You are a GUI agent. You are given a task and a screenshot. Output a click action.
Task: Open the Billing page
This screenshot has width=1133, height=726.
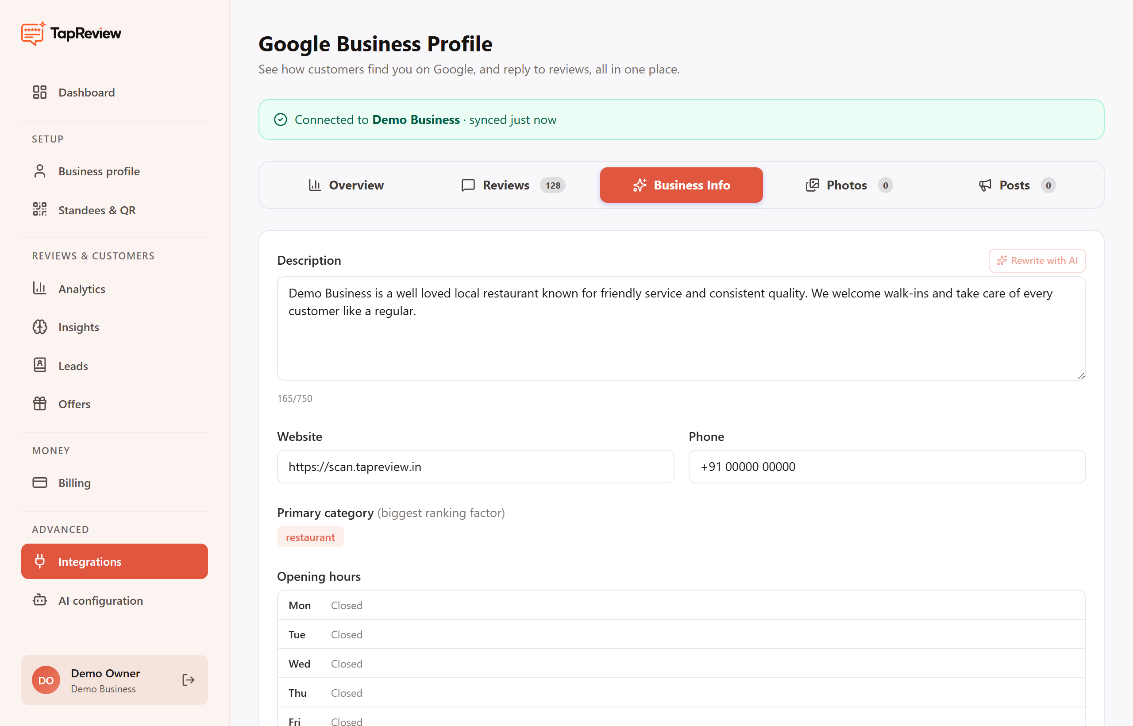[115, 483]
